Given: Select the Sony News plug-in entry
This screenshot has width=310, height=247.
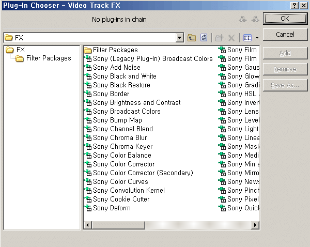Looking at the screenshot, I should pos(239,181).
